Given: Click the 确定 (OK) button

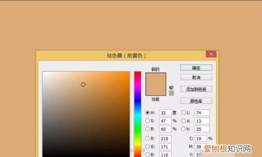Looking at the screenshot, I should click(x=196, y=68).
